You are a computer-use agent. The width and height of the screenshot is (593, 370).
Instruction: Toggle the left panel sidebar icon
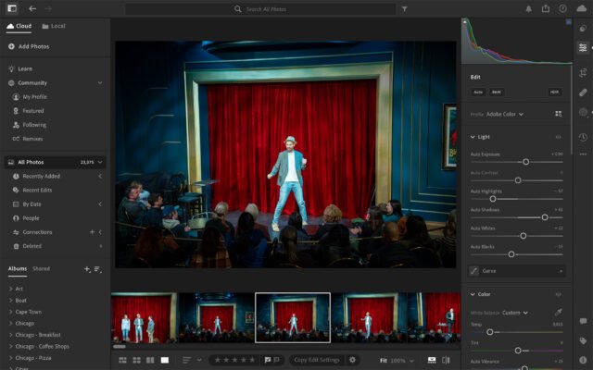tap(12, 8)
